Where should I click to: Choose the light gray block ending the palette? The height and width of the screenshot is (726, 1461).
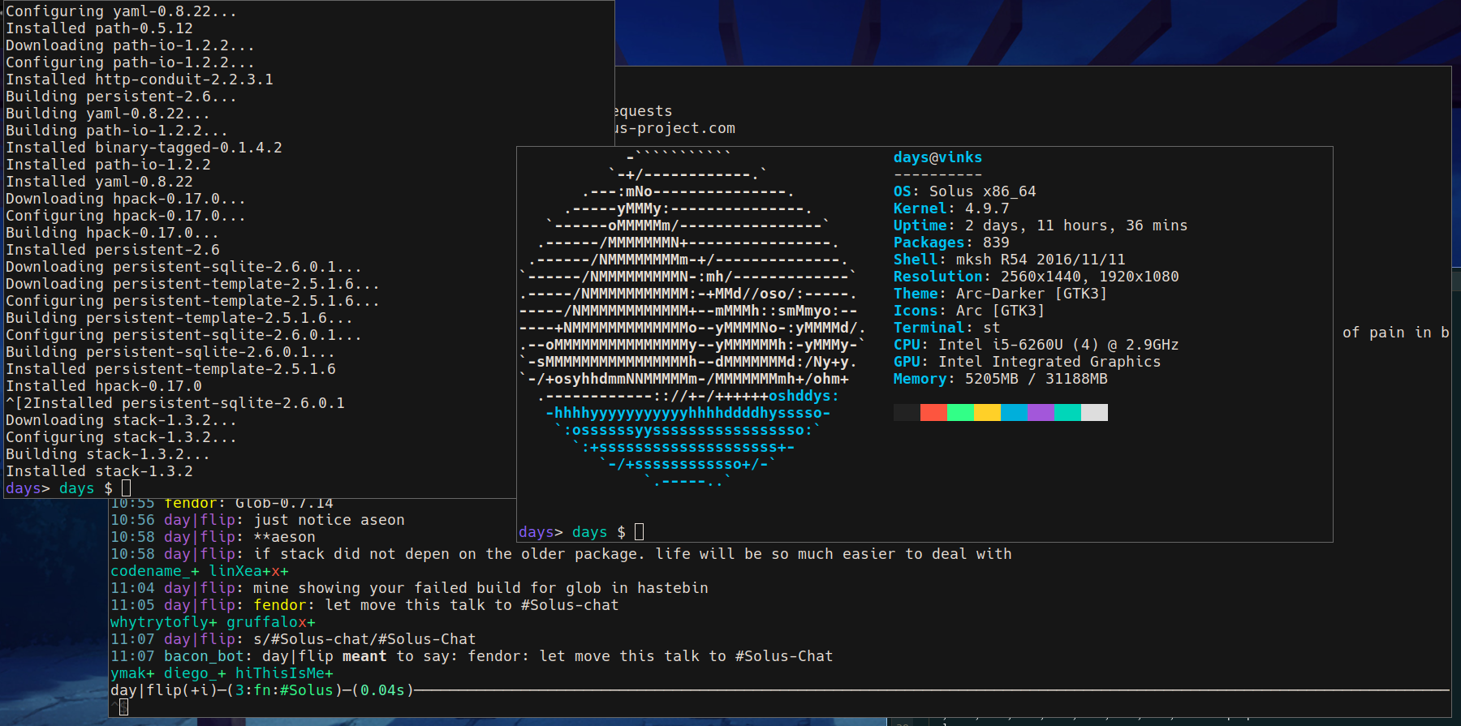(x=1094, y=413)
